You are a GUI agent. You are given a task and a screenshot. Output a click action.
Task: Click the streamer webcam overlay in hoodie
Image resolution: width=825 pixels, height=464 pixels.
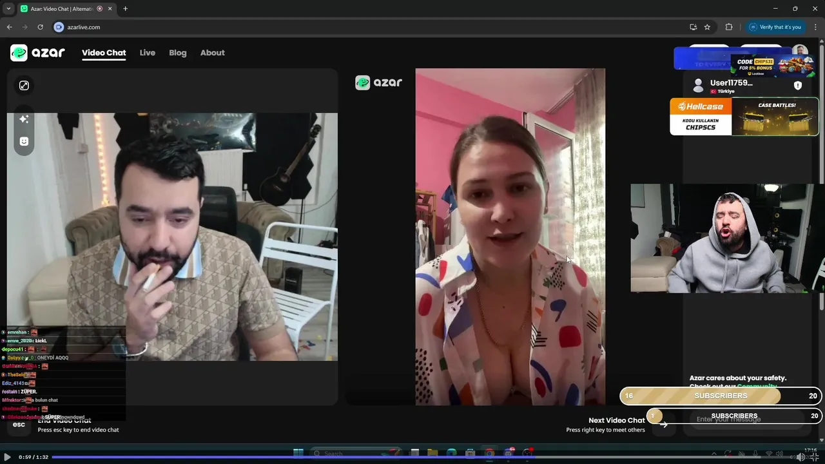(728, 238)
